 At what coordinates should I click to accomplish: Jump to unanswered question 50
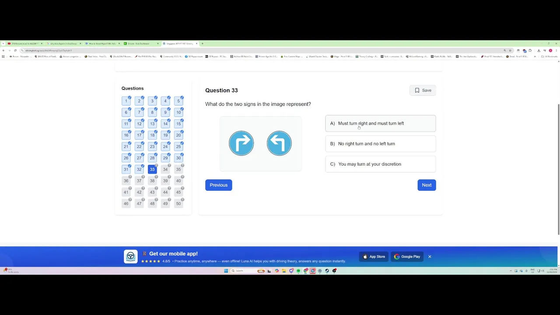(178, 203)
